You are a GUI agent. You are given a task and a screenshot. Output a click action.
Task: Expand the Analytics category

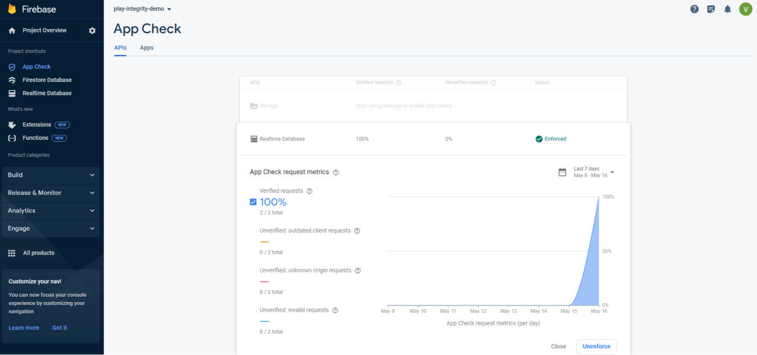tap(51, 210)
